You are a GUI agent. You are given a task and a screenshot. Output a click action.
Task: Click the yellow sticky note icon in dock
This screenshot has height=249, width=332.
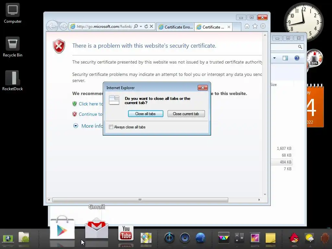(271, 238)
